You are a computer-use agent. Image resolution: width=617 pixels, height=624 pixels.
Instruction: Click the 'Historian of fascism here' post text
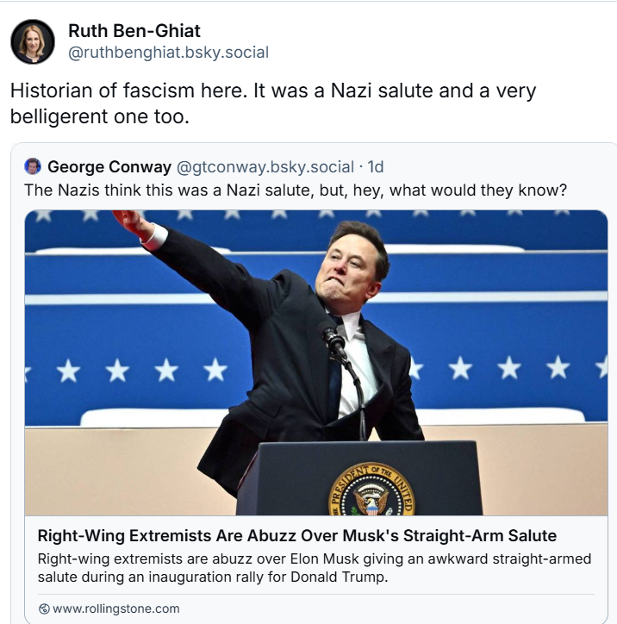(x=273, y=103)
